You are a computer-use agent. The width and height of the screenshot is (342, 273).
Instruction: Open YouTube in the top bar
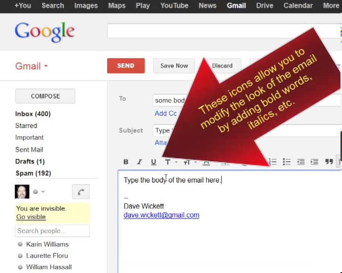click(x=174, y=6)
